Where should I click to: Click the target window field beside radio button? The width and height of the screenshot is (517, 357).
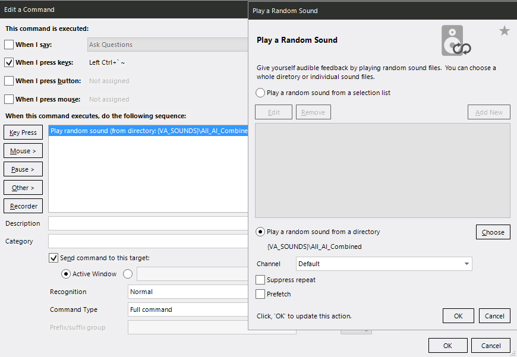193,274
